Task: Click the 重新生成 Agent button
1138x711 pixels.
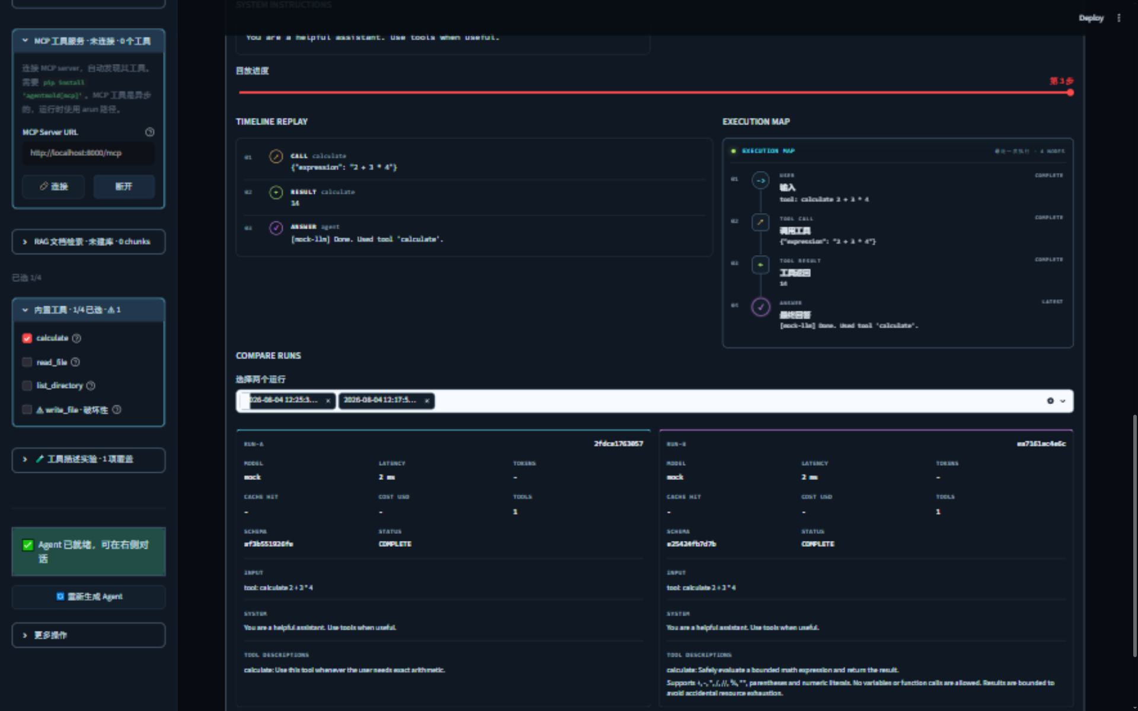Action: click(x=88, y=597)
